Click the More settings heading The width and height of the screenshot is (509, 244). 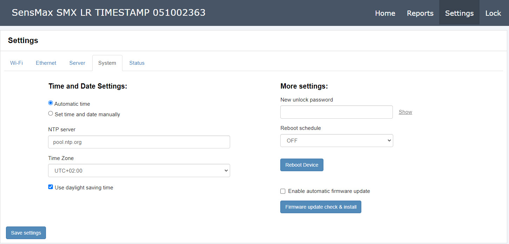(304, 86)
